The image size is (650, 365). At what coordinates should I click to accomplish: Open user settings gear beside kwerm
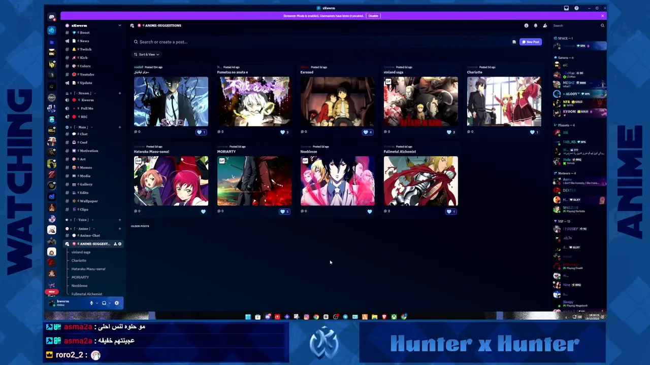click(116, 303)
